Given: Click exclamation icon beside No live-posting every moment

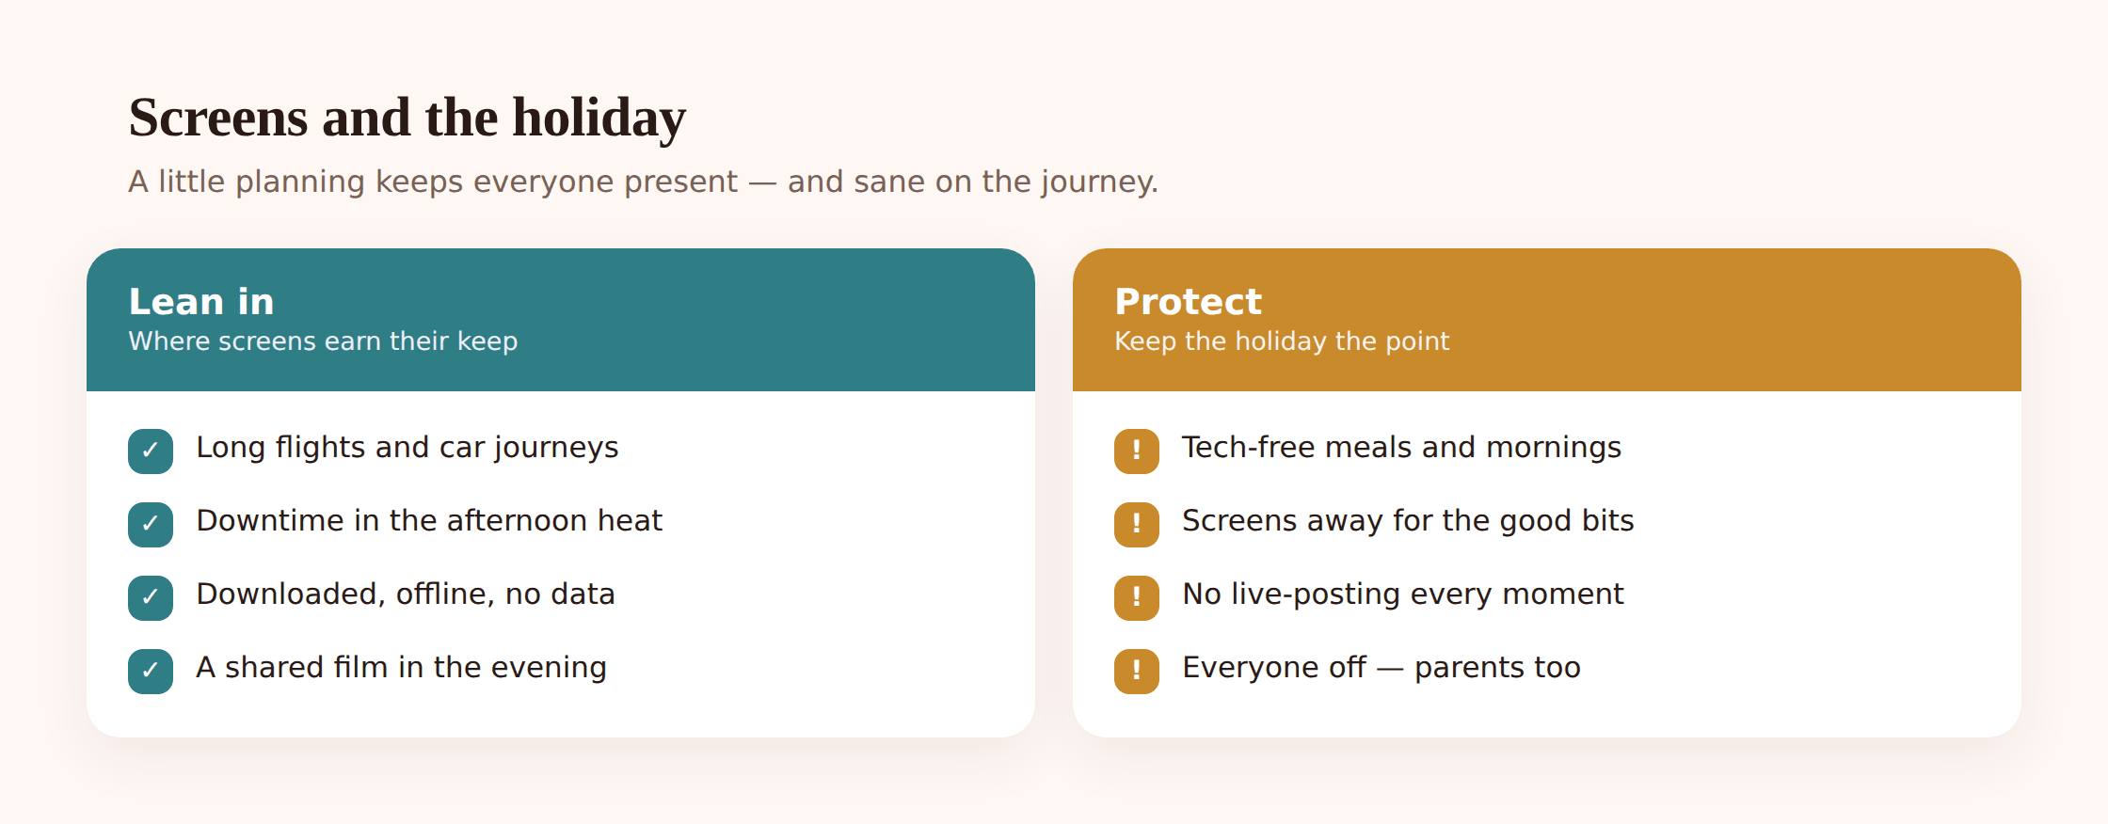Looking at the screenshot, I should 1137,598.
